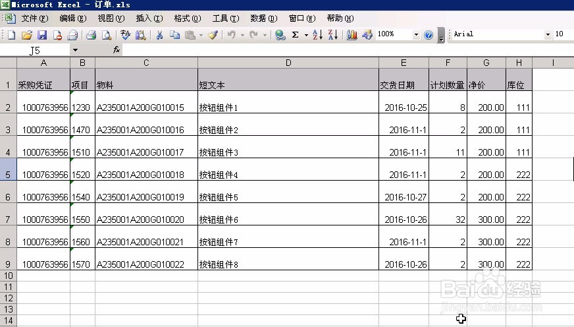Click the fx Insert Function button
Image resolution: width=574 pixels, height=327 pixels.
[117, 49]
